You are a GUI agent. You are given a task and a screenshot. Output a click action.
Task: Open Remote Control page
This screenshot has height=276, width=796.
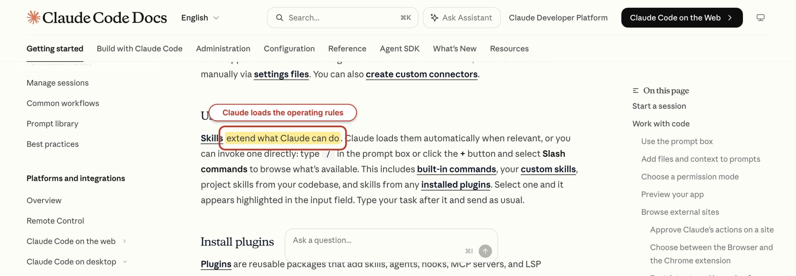tap(55, 221)
